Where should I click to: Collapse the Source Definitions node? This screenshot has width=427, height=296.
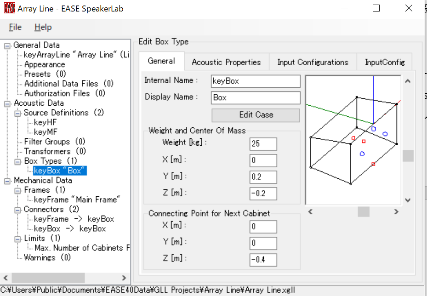pos(17,113)
